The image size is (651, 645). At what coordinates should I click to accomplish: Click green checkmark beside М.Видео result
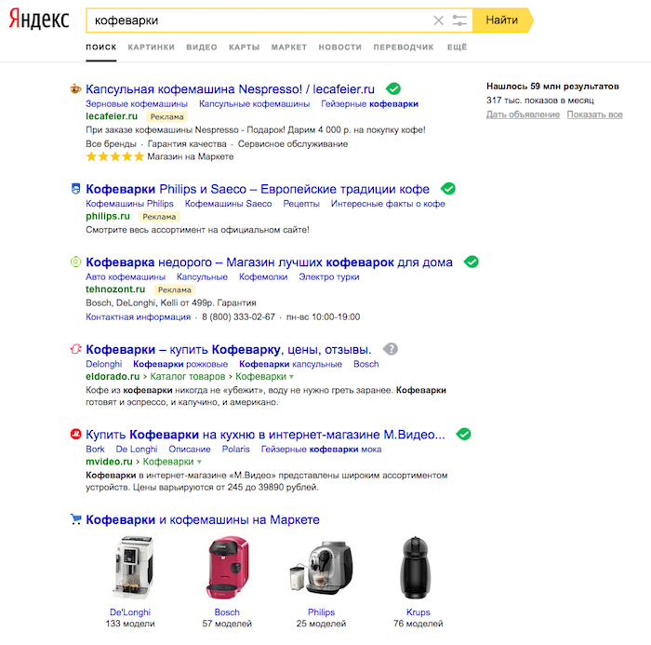point(463,434)
